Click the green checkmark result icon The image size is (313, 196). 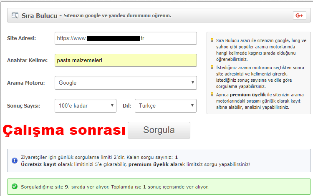pyautogui.click(x=15, y=186)
